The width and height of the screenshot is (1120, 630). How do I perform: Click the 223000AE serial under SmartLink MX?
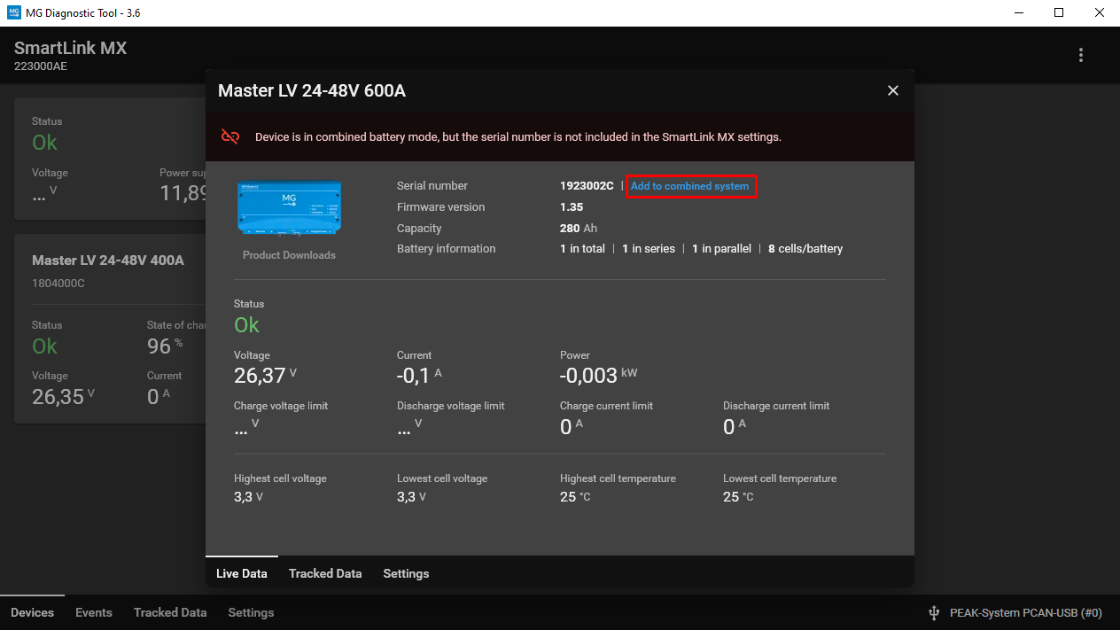point(41,66)
